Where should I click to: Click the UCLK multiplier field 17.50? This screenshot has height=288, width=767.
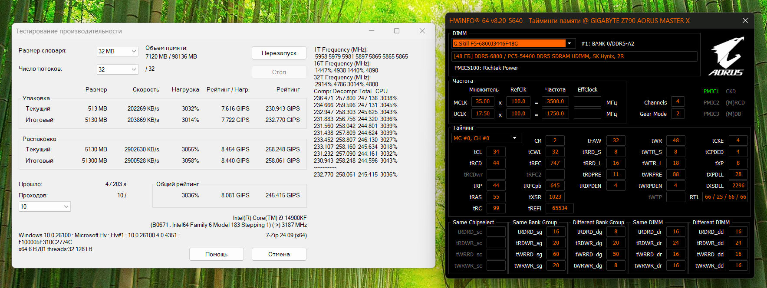pos(482,114)
